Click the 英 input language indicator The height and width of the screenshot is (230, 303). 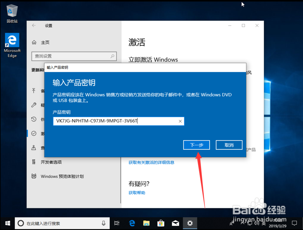pos(264,223)
